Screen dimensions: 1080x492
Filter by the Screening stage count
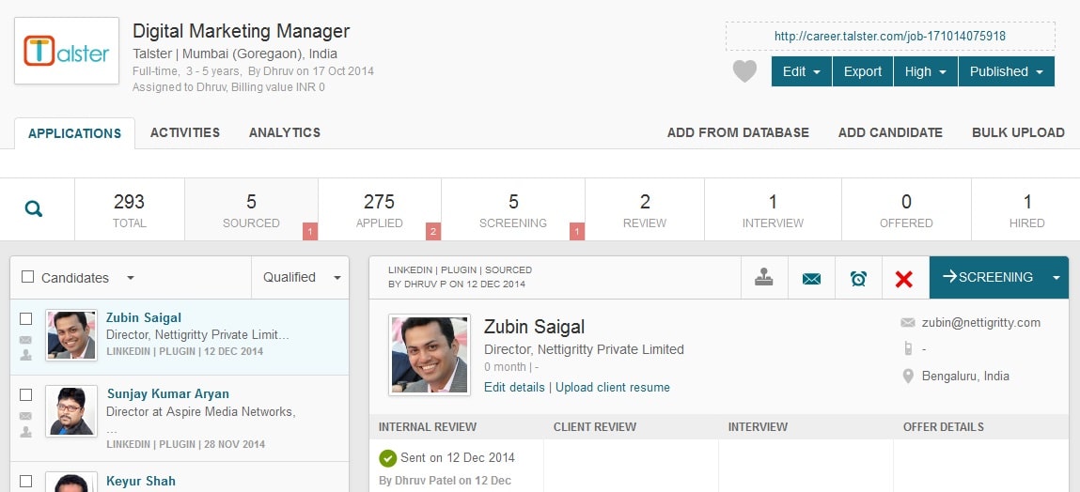click(513, 209)
